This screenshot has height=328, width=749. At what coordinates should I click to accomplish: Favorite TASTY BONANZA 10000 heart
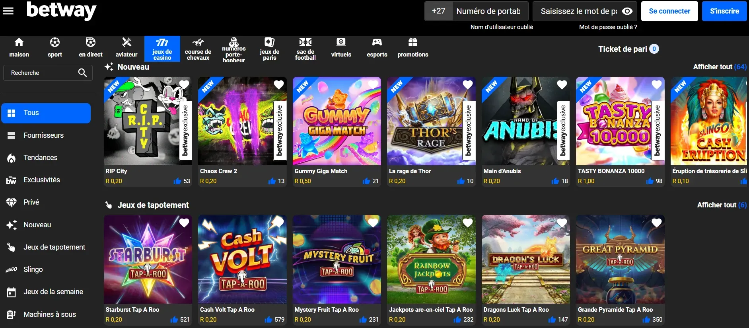point(657,84)
